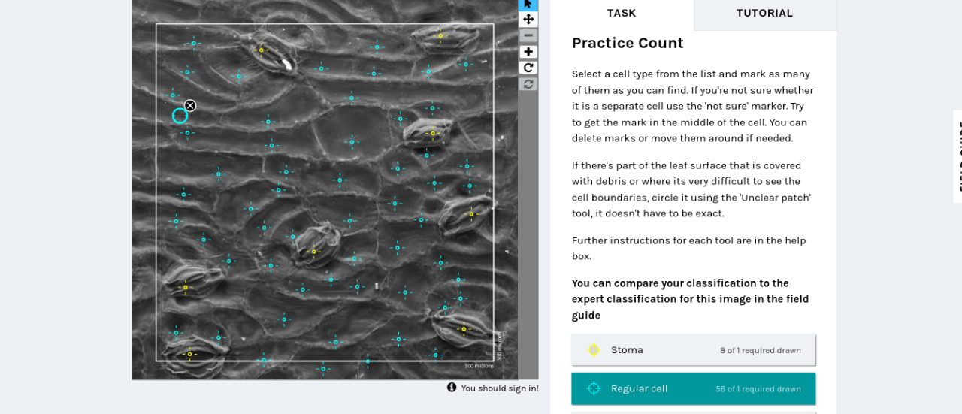Switch to the TASK tab
Screen dimensions: 962x414
pyautogui.click(x=622, y=14)
